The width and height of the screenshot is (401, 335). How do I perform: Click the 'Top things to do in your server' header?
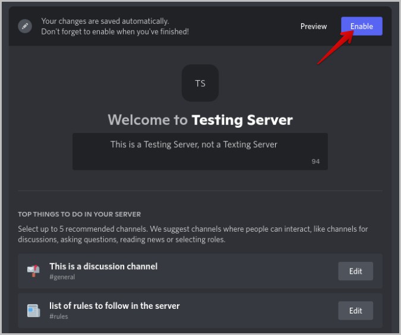pyautogui.click(x=79, y=214)
